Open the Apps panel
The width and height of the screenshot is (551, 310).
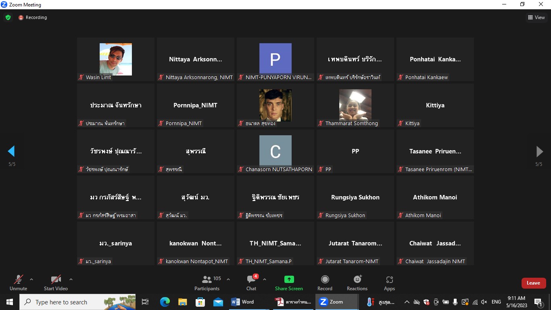pyautogui.click(x=389, y=283)
